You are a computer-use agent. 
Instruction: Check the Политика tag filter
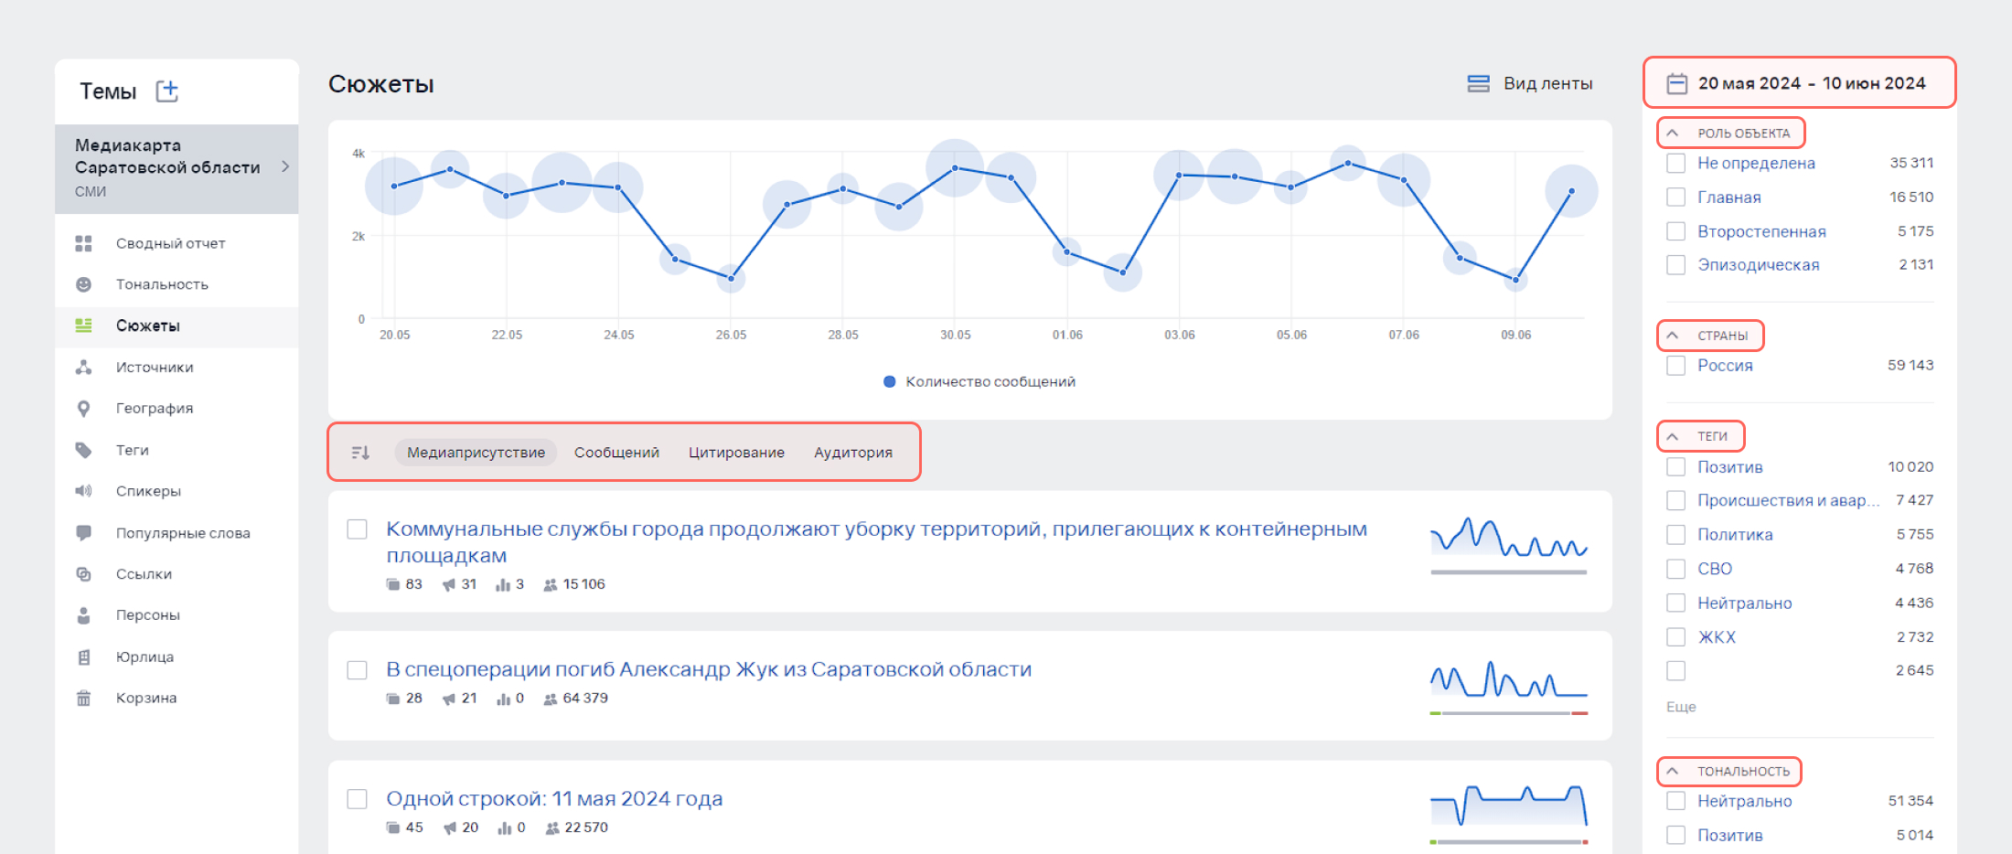(1675, 534)
